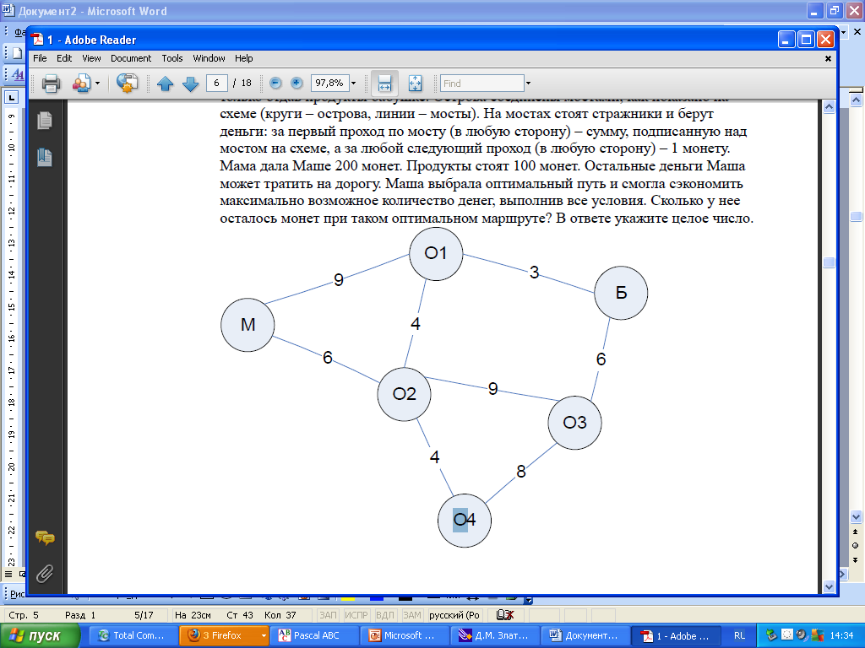Click the Word tab selector L button

tap(12, 98)
